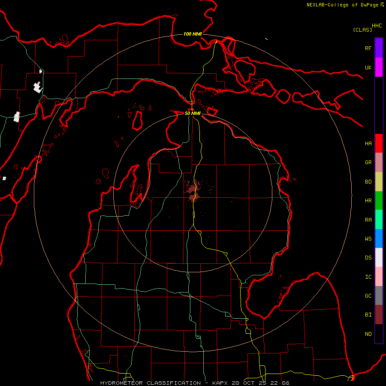Click the [CLAS] legend heading
This screenshot has width=386, height=386.
362,30
